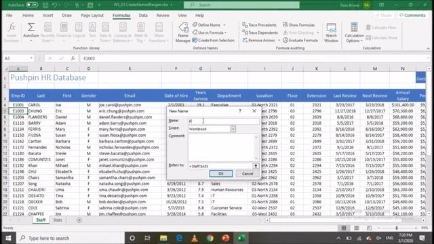Open the Scope dropdown in New Name dialog
434x244 pixels.
[233, 129]
